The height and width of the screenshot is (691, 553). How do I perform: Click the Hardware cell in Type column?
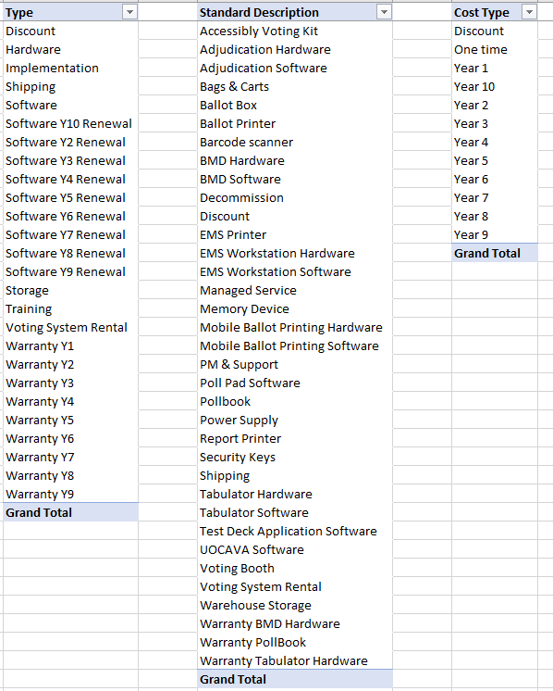[70, 49]
